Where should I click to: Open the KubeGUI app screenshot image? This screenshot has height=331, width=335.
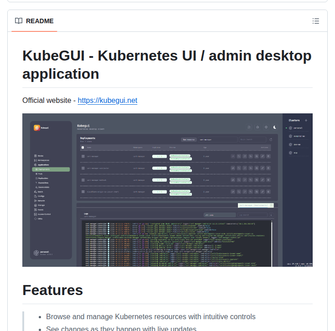(x=167, y=190)
